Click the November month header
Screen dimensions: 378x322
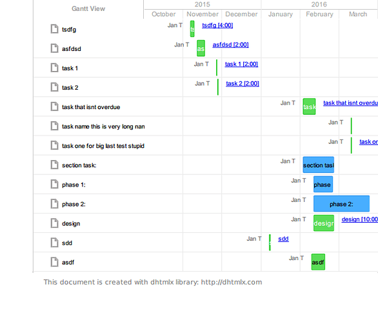click(203, 14)
